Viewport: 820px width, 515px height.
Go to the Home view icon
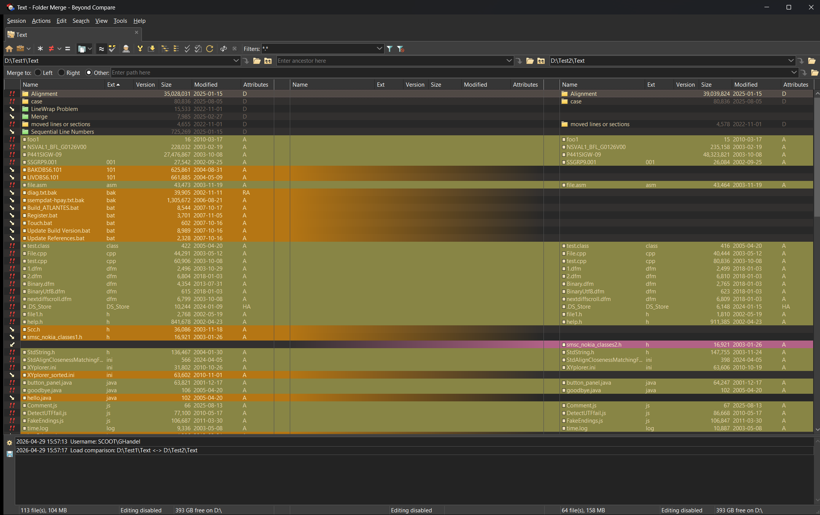[9, 49]
